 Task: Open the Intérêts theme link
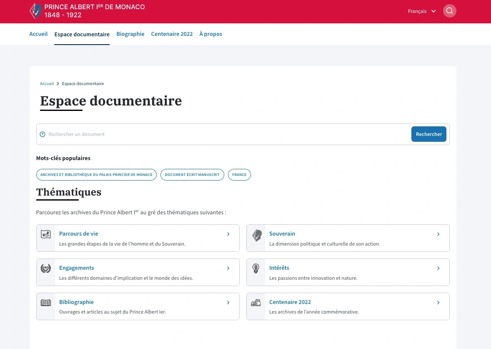point(279,268)
